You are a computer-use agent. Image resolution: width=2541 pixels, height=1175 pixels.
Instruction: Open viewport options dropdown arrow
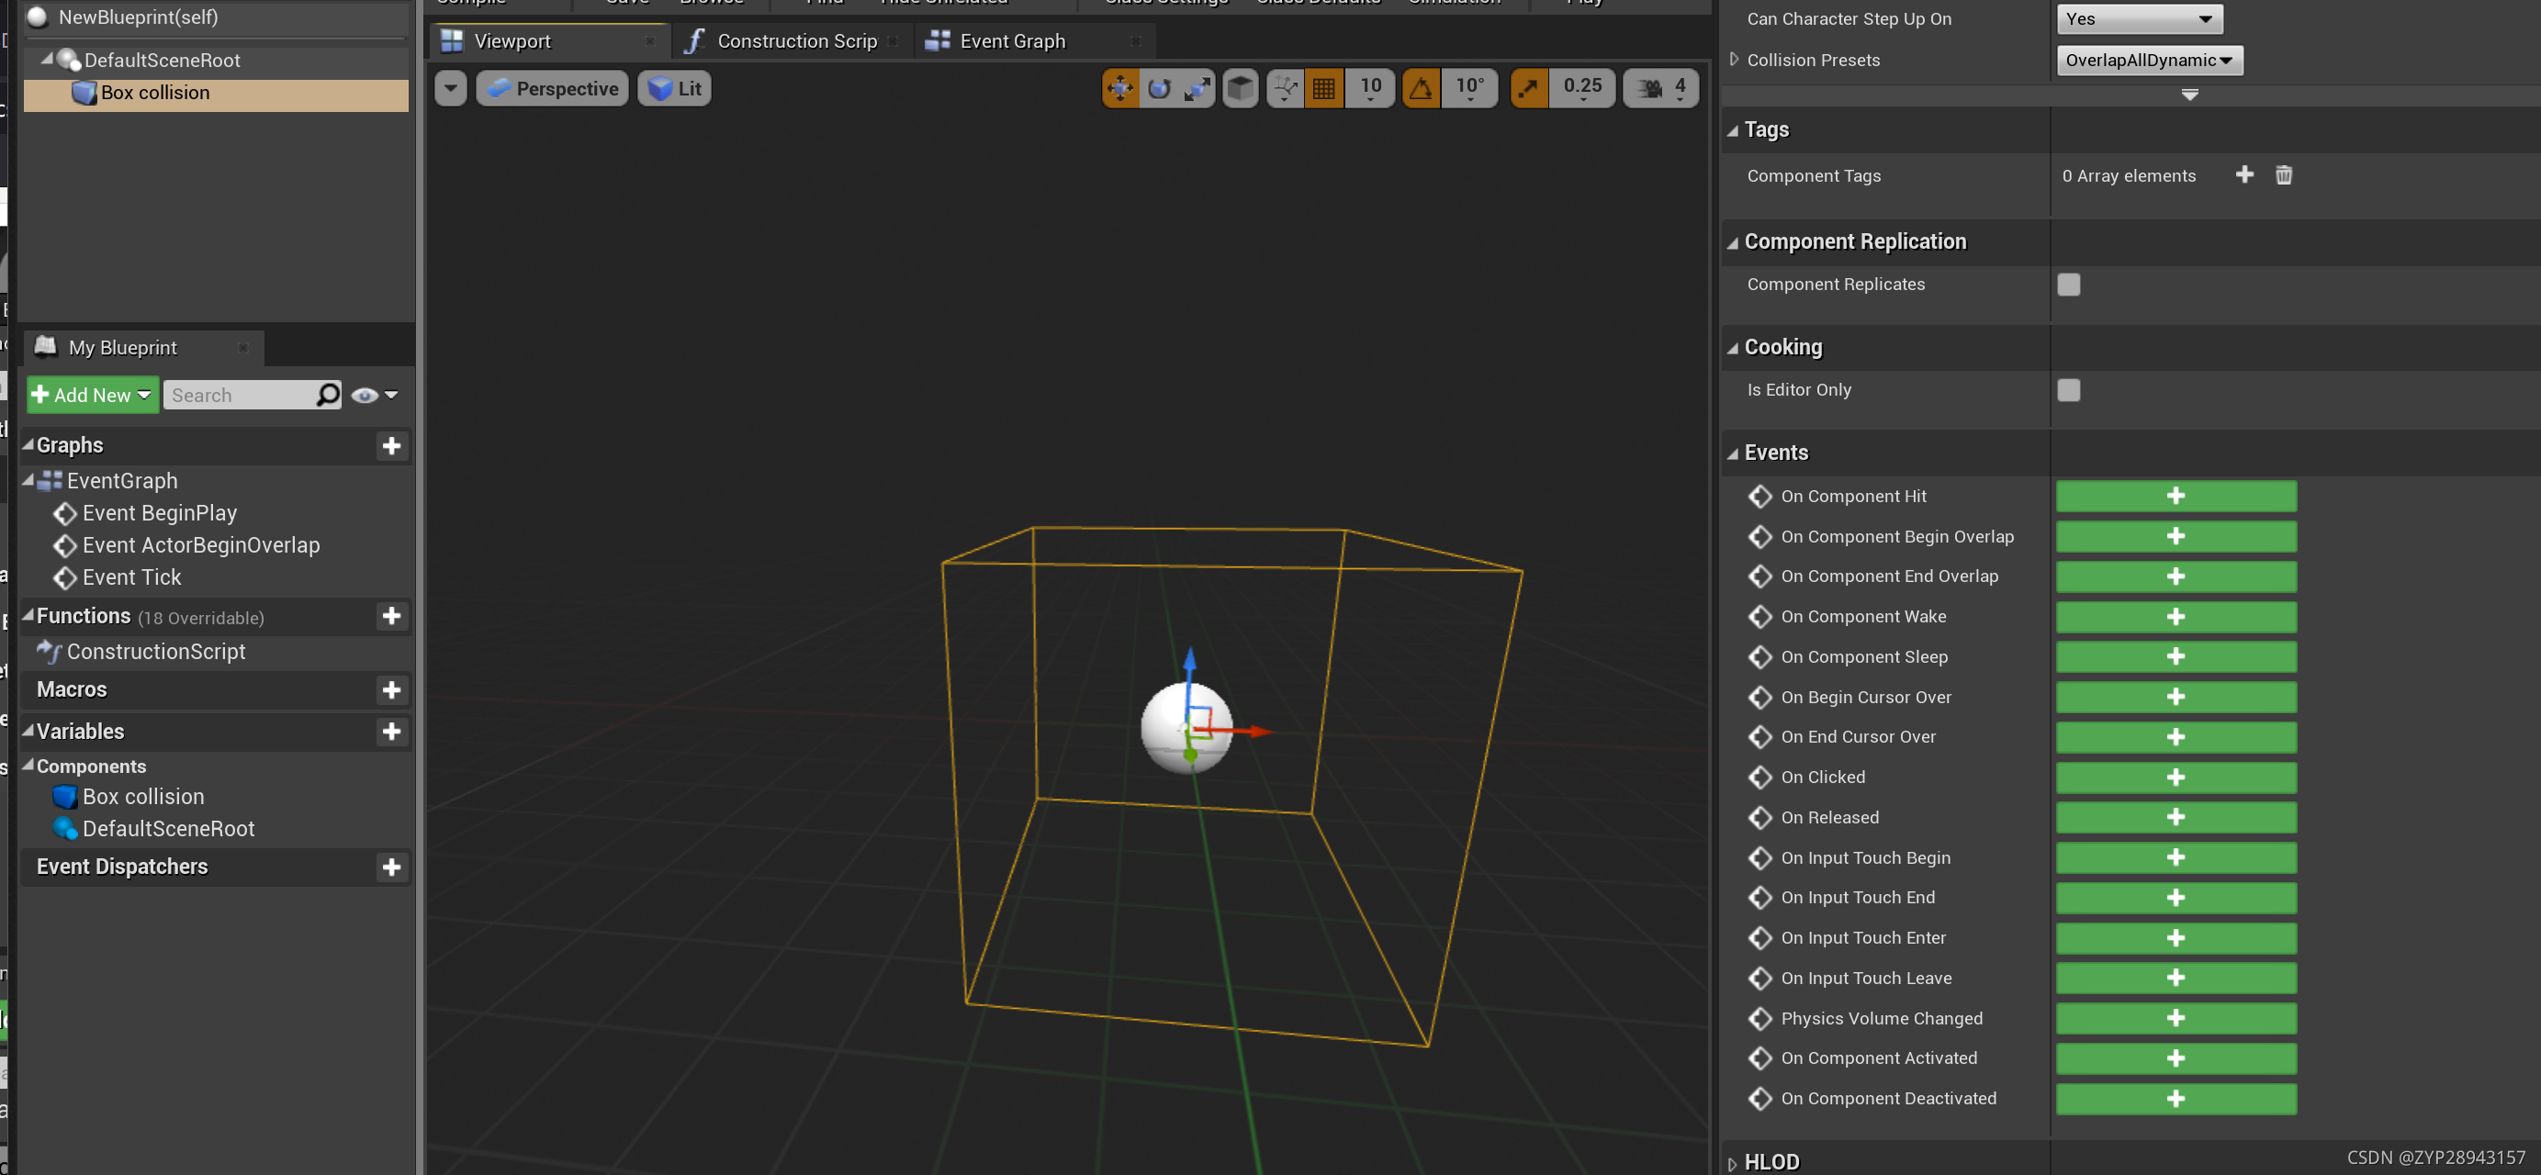coord(451,89)
